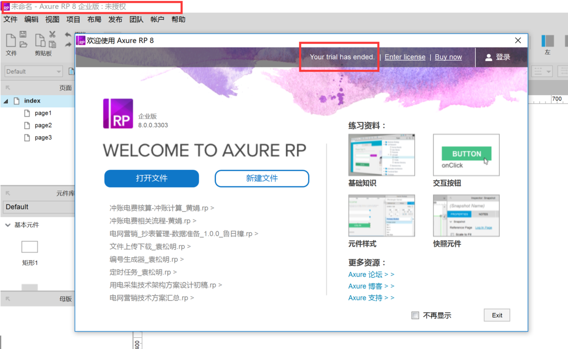Open the Axure 博客 link
The width and height of the screenshot is (568, 349).
coord(371,286)
